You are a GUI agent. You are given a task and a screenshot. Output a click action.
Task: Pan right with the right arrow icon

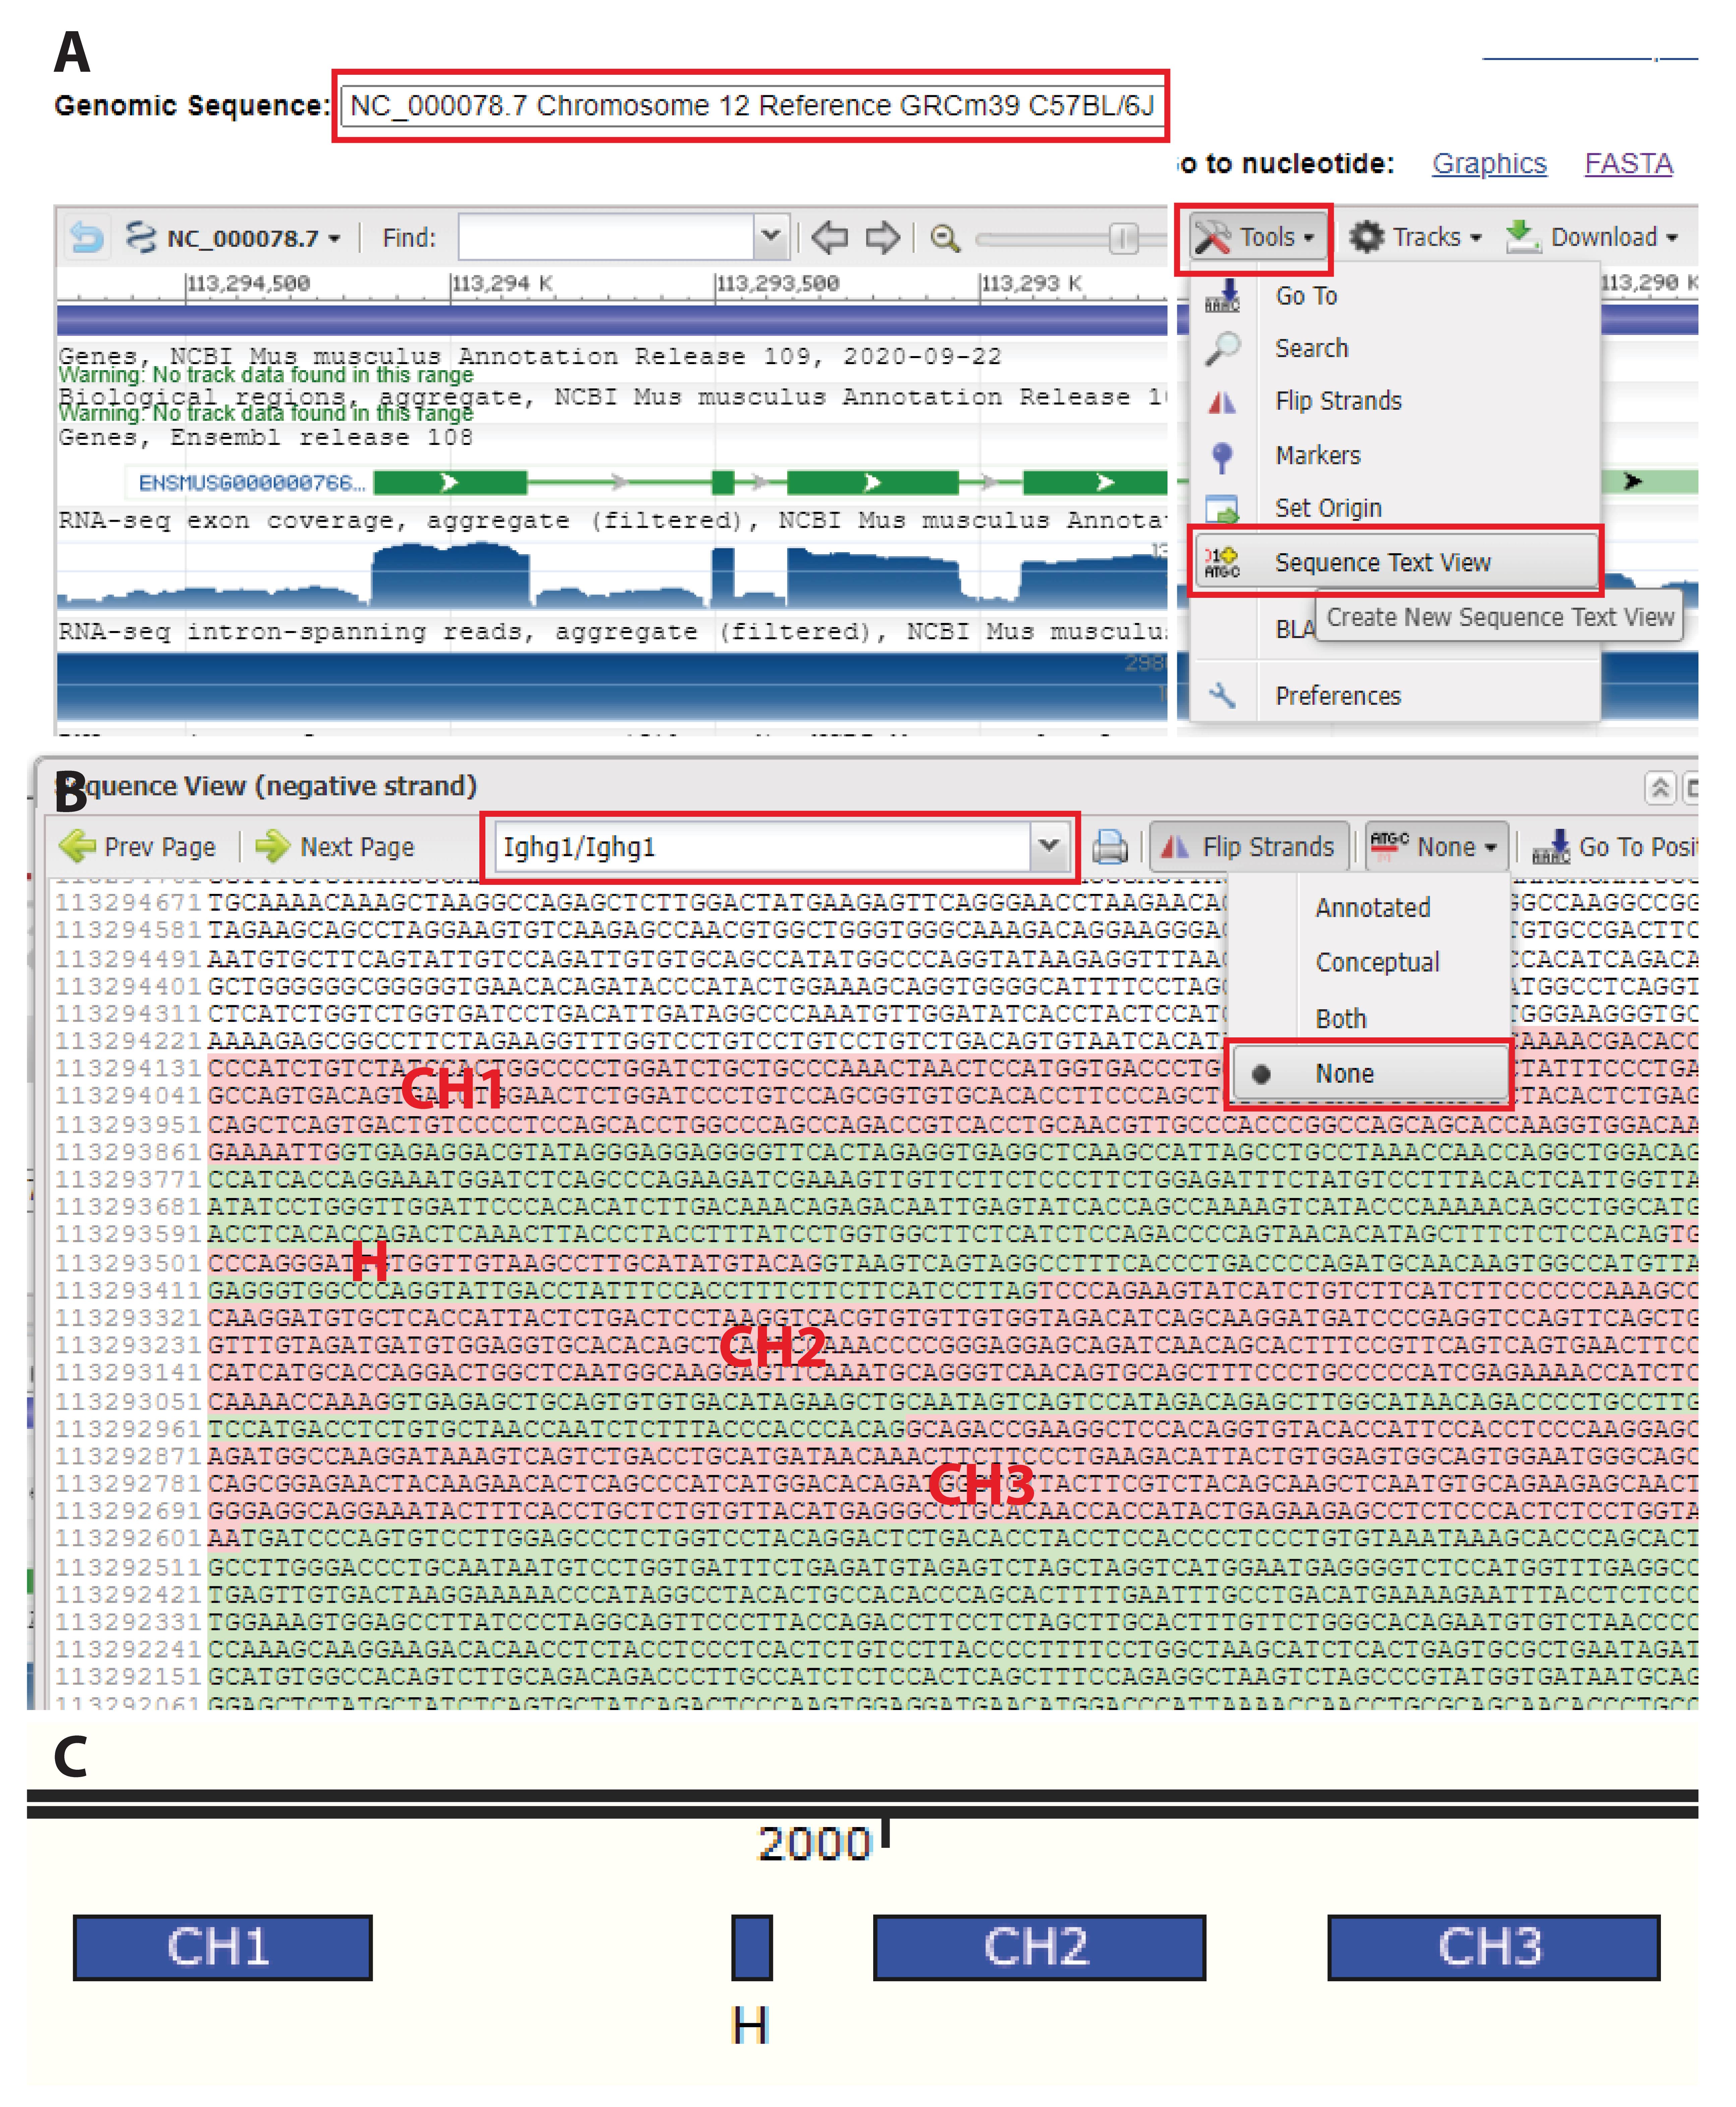(883, 238)
